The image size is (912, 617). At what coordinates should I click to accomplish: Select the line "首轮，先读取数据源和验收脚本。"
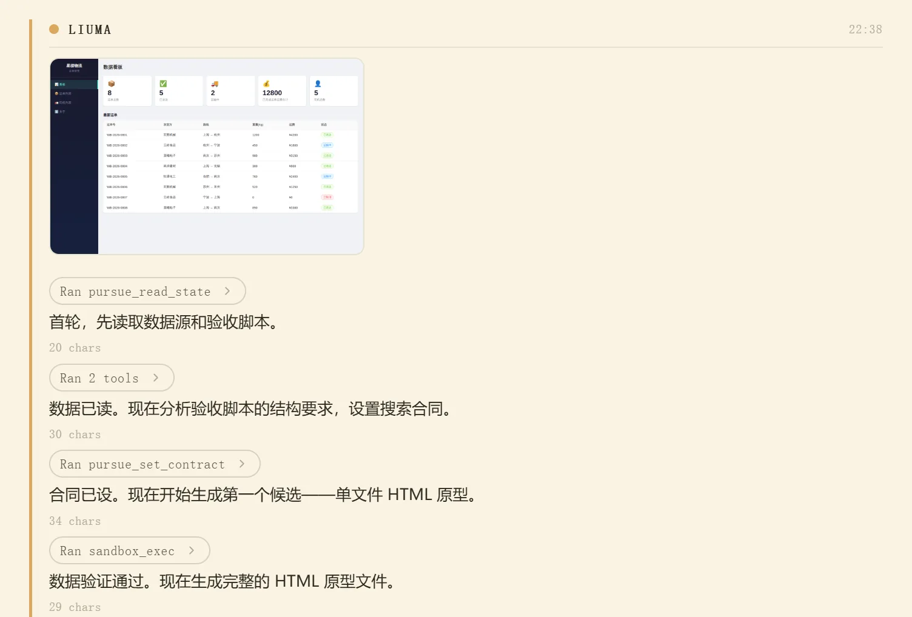click(x=164, y=322)
